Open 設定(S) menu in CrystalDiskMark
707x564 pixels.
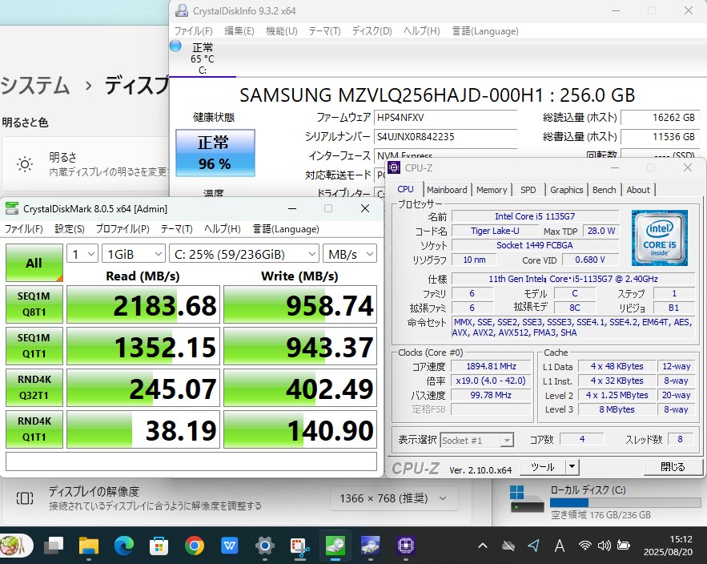pos(70,229)
